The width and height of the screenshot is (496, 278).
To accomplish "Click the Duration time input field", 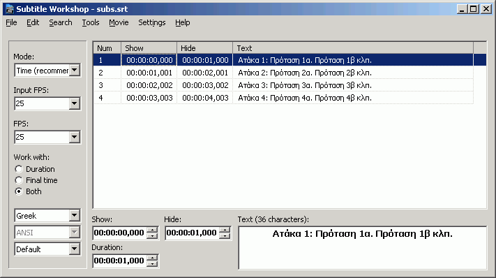I will click(x=120, y=261).
